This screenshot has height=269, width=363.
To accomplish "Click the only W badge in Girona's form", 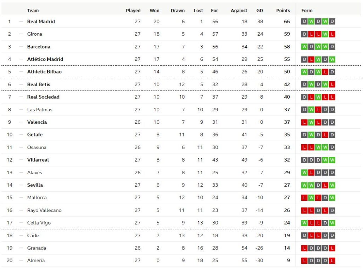I will [325, 34].
